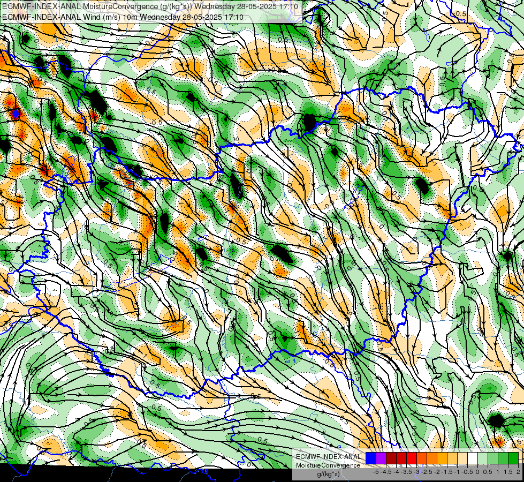Click the Wind 10m title line
Screen dimensions: 524x482
click(x=123, y=17)
